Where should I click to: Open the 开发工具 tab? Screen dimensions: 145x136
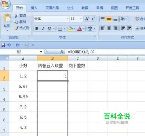[x=132, y=8]
